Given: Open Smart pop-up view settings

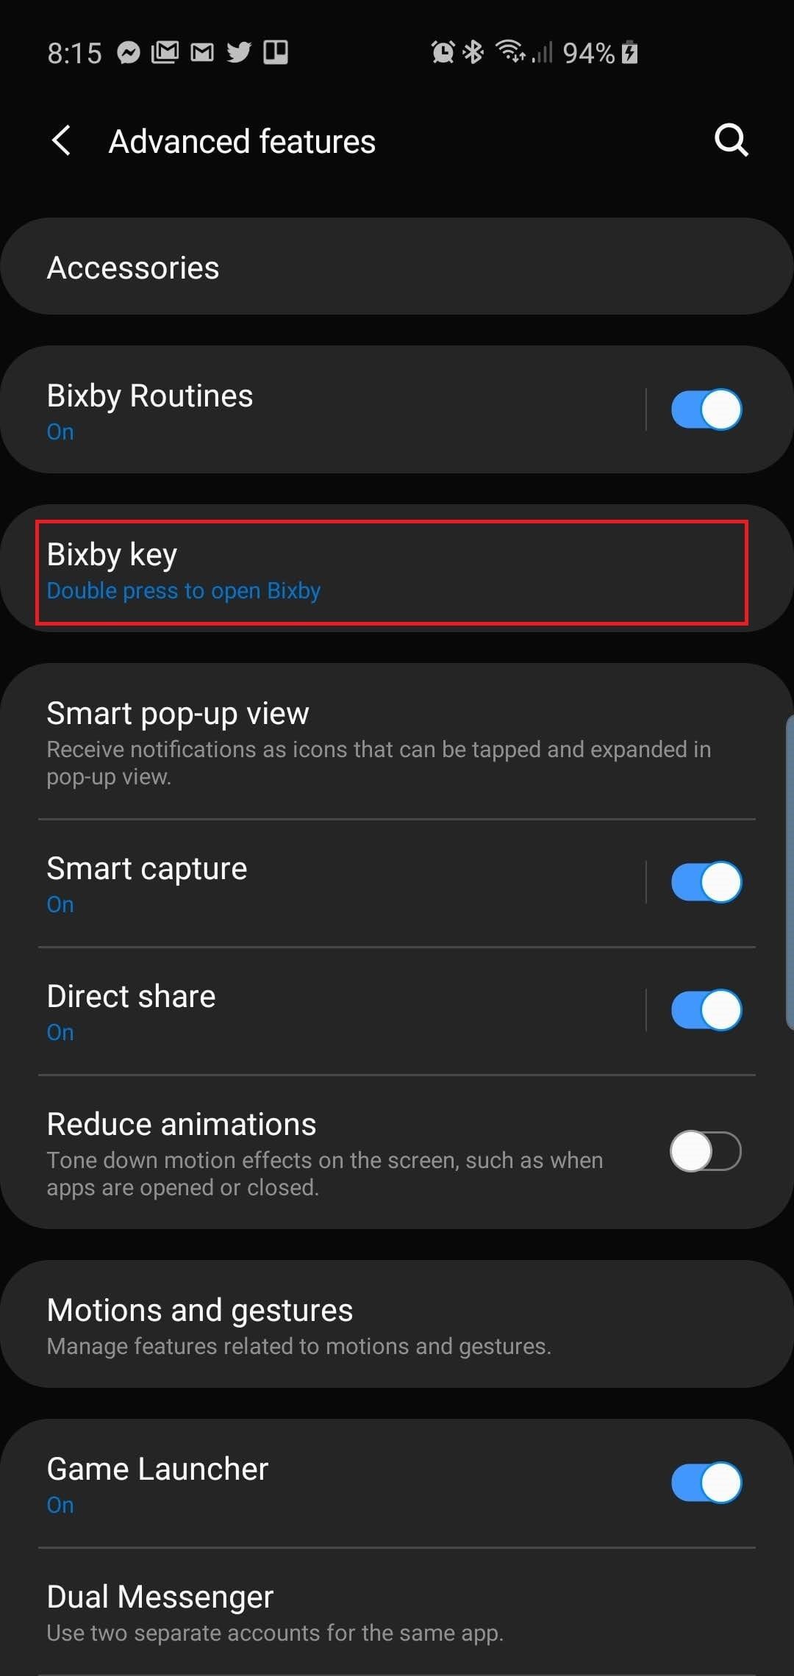Looking at the screenshot, I should [397, 742].
